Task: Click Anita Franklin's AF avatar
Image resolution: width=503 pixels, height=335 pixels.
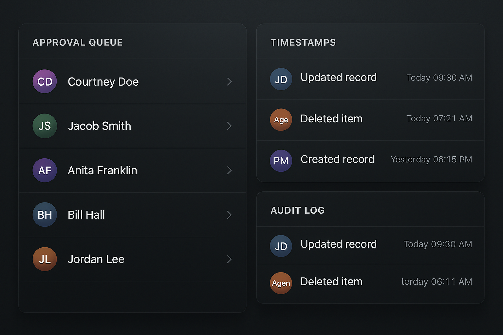Action: (45, 170)
